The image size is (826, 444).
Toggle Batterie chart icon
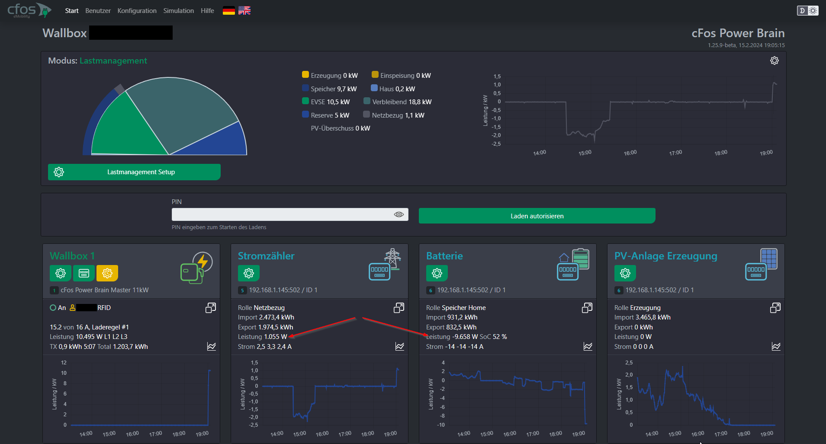pos(588,347)
